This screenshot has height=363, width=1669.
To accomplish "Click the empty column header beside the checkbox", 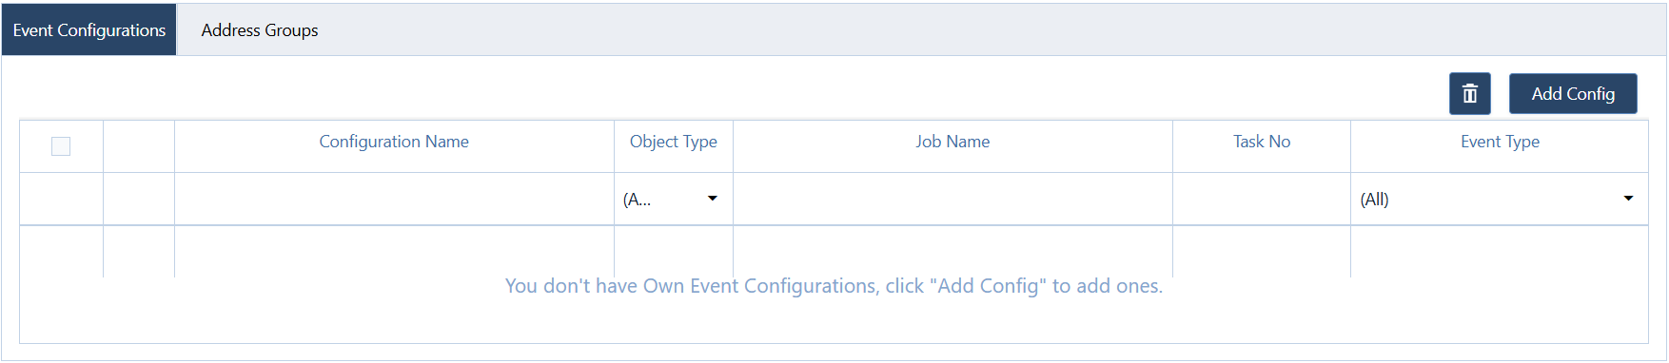I will click(x=139, y=146).
